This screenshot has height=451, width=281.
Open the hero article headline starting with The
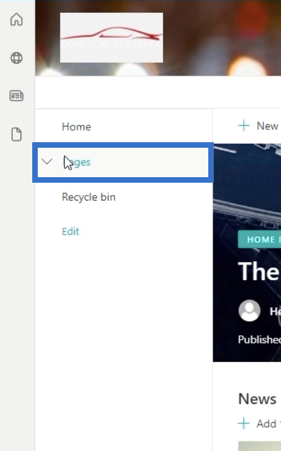(x=259, y=272)
